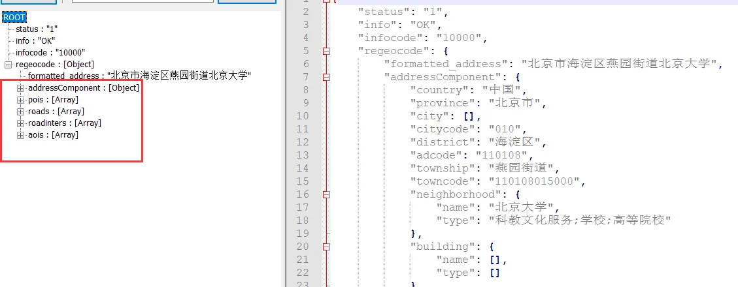
Task: Expand the aois array plus icon
Action: (x=20, y=135)
